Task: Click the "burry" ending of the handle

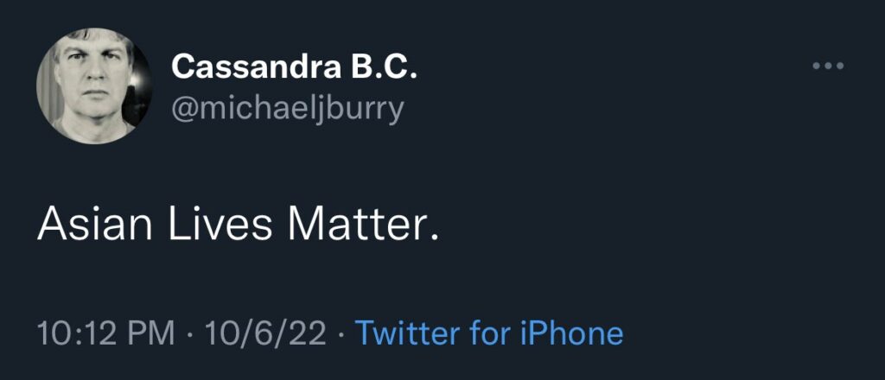Action: 367,110
